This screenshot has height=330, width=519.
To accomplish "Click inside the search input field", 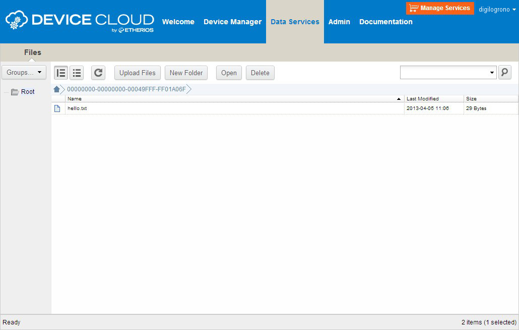I will point(443,73).
